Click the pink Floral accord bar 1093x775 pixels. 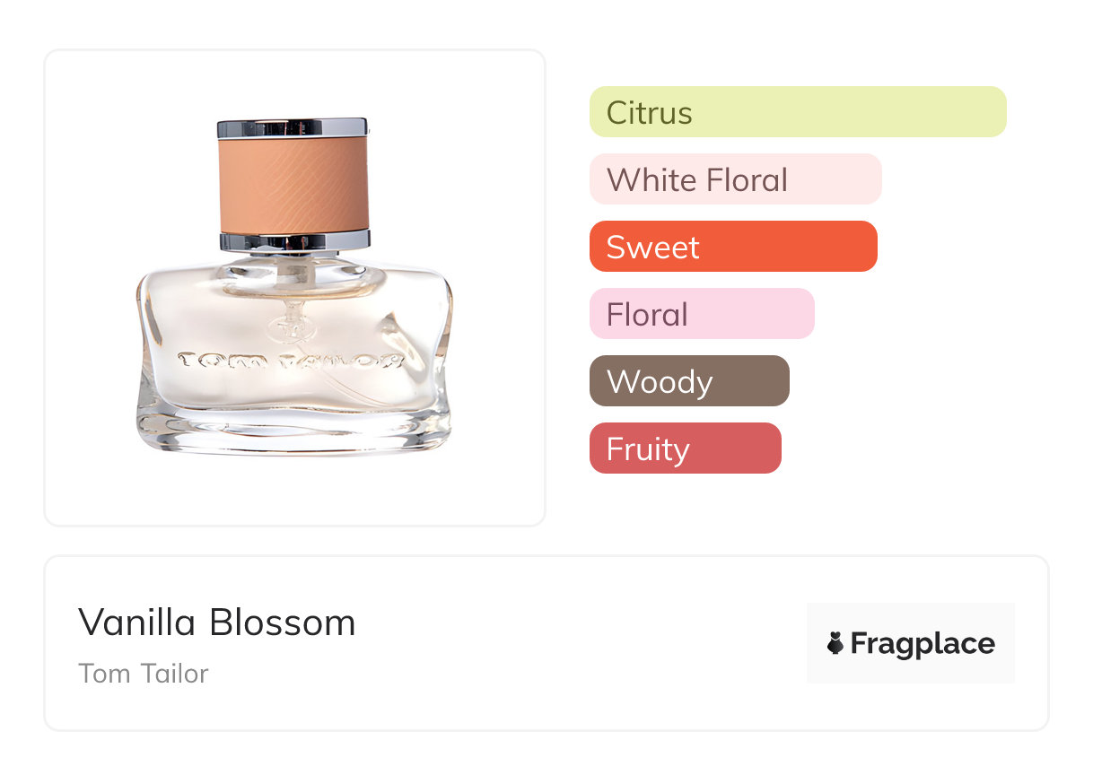pos(701,314)
